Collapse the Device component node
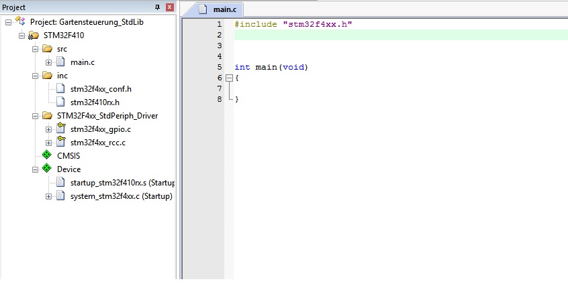Screen dimensions: 568x308 click(x=35, y=169)
